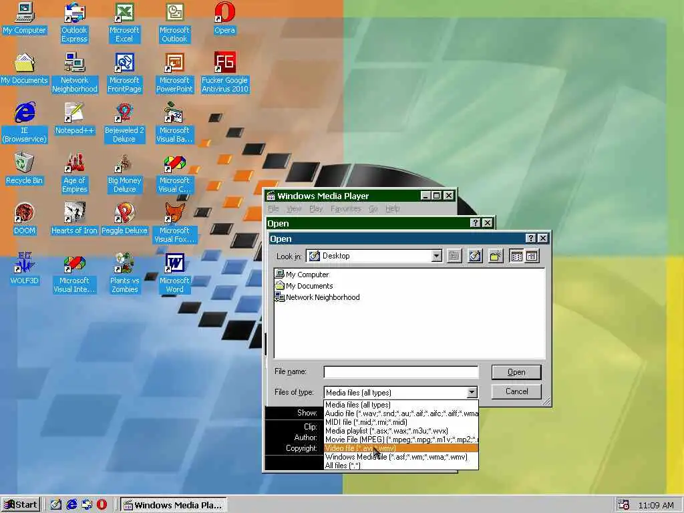Choose Video file (*.avi;*.wmv) from list
Image resolution: width=684 pixels, height=513 pixels.
(x=401, y=448)
